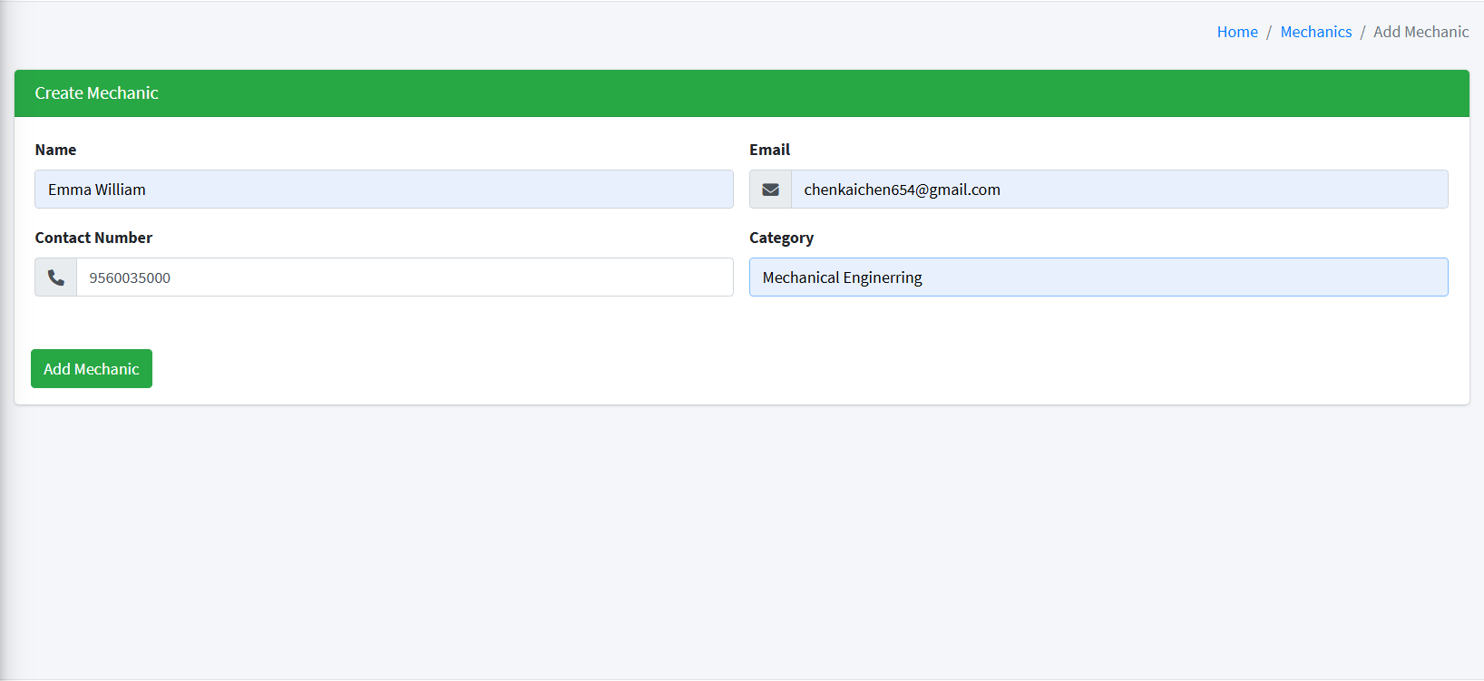
Task: Click the slash before Add Mechanic breadcrumb
Action: 1362,32
